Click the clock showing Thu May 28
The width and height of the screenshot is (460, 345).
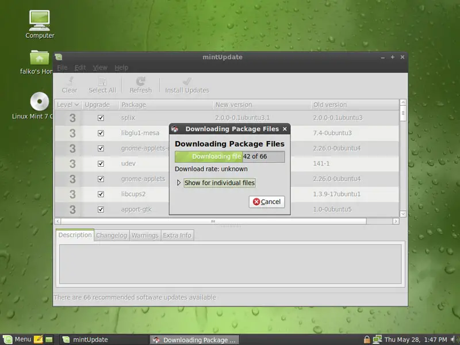coord(416,340)
